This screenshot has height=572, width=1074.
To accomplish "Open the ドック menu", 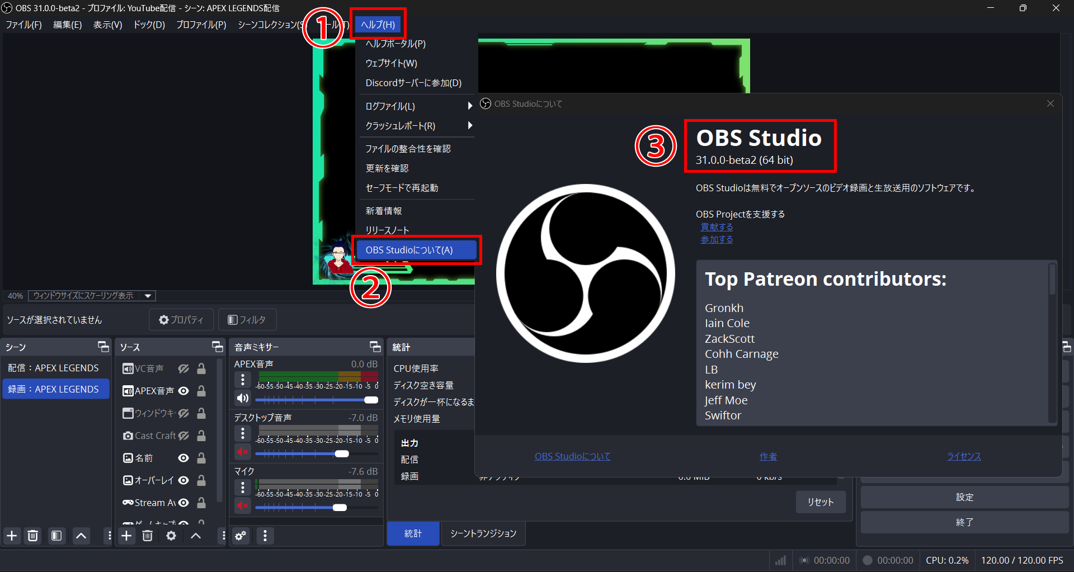I will tap(149, 25).
